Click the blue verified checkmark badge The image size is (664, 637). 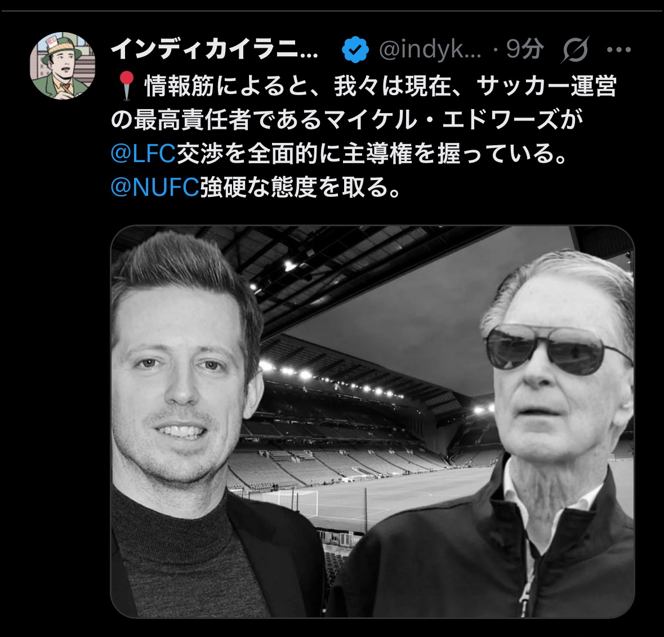click(355, 50)
